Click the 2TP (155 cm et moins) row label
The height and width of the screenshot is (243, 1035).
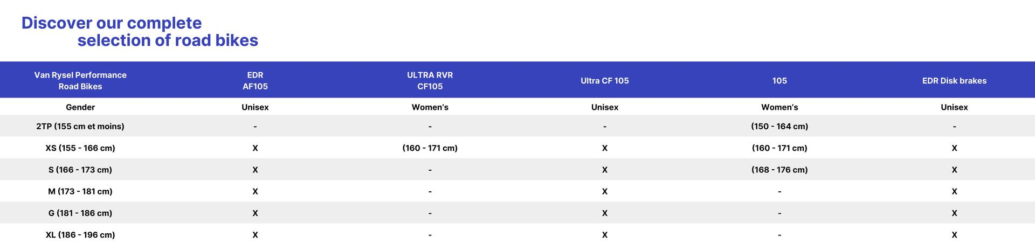point(80,126)
